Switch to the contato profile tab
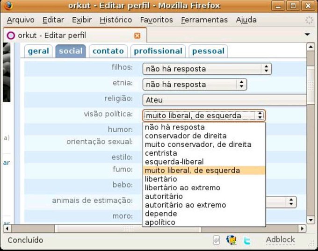318x251 pixels. click(x=108, y=51)
